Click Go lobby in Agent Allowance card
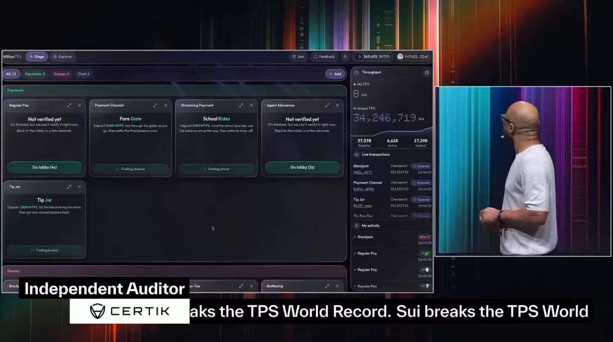Screen dimensions: 613x342 pos(302,167)
